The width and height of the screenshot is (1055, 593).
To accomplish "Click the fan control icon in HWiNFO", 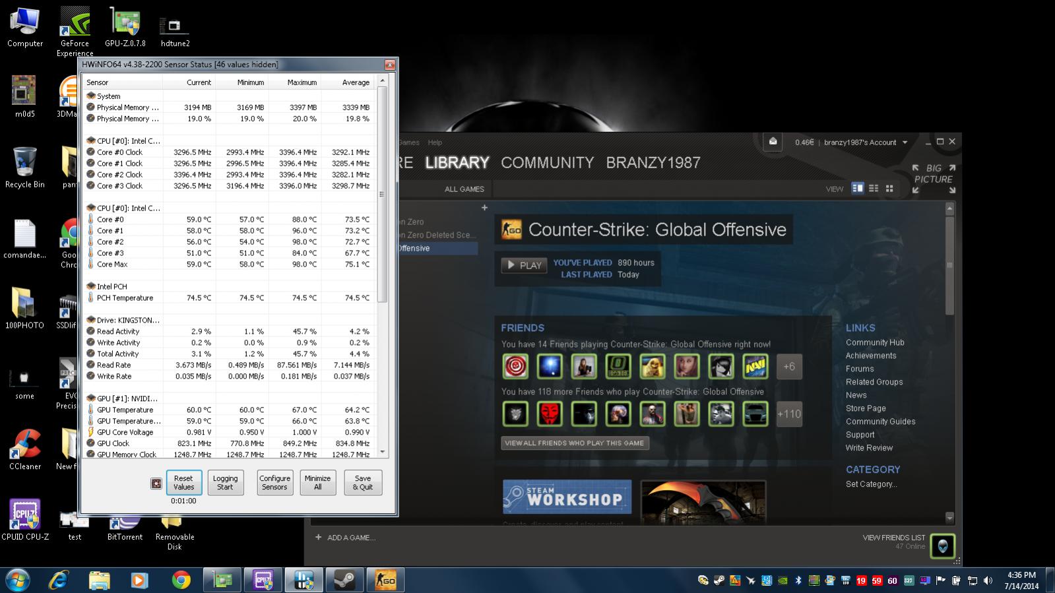I will point(156,484).
